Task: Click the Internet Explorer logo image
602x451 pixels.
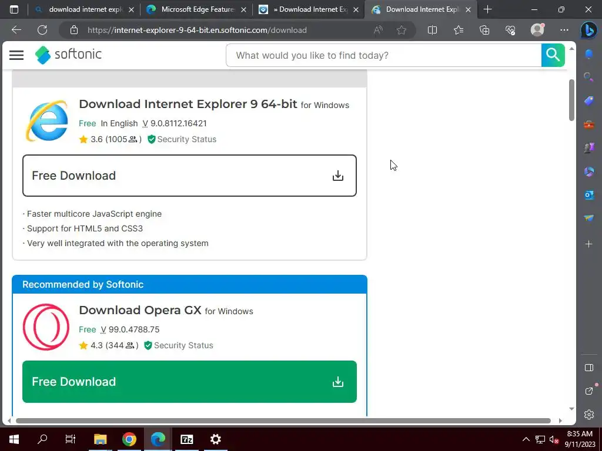Action: (x=47, y=121)
